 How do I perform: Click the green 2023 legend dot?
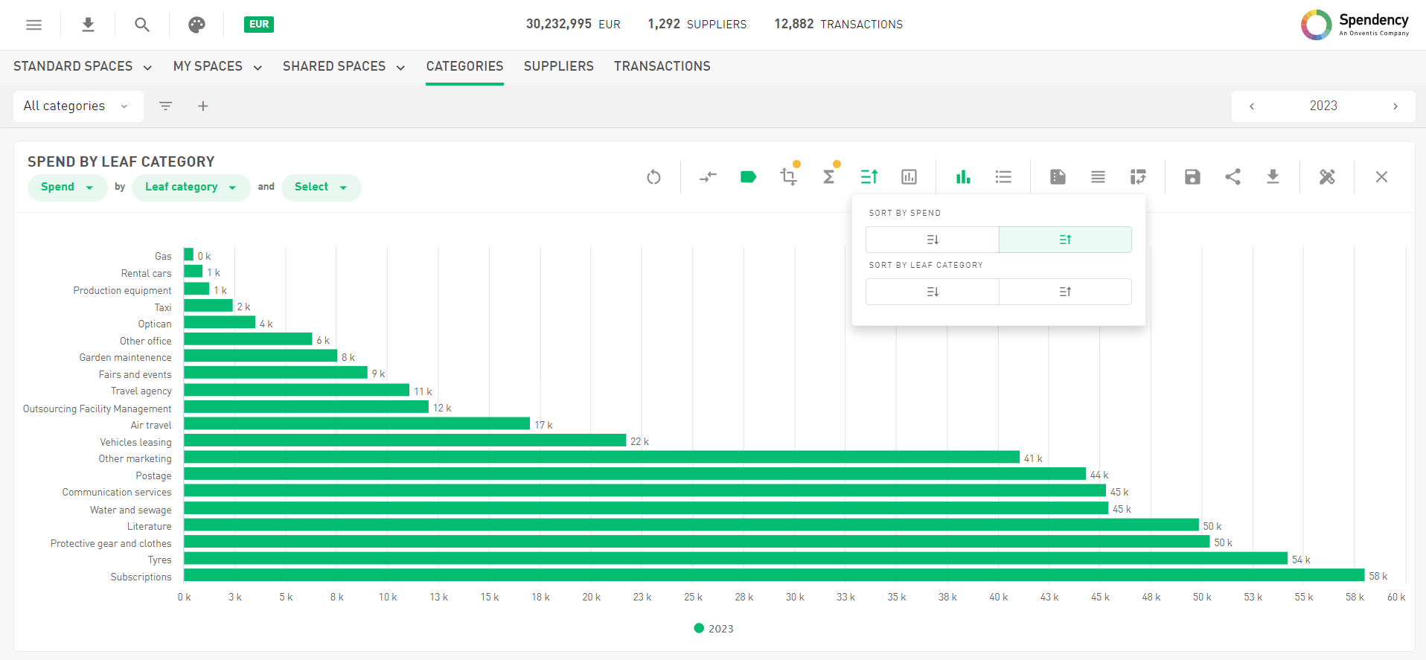click(699, 628)
